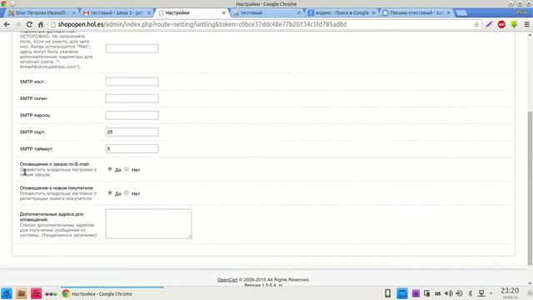Click the green download arrow extension

click(x=514, y=24)
